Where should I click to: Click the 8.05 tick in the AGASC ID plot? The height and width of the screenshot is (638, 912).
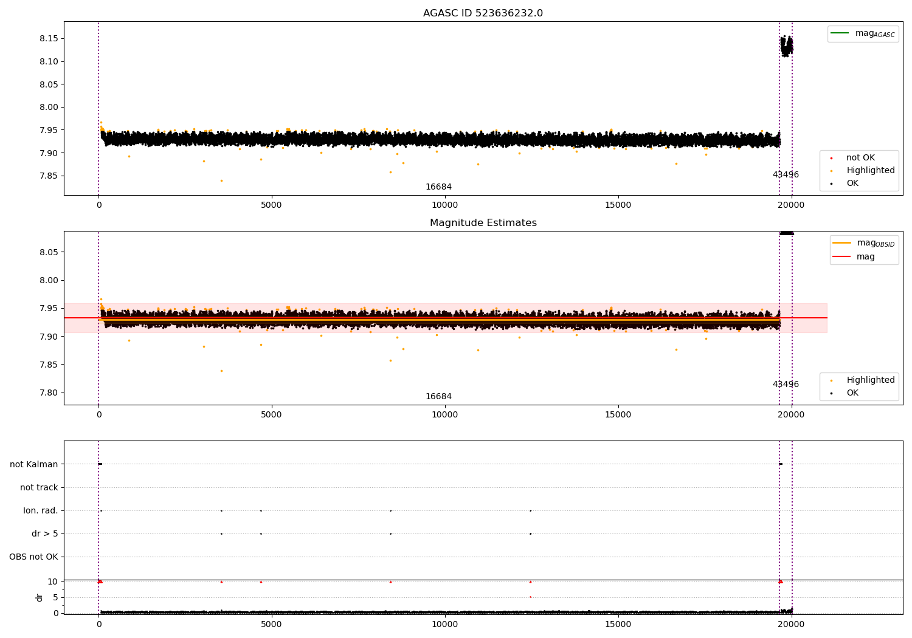click(49, 84)
